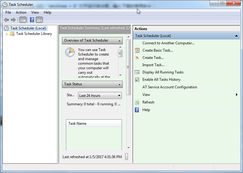Click the green Refresh icon

click(137, 102)
